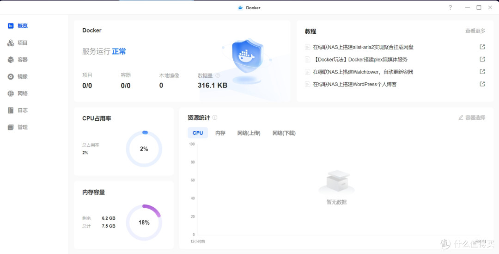
Task: Click the Docker whale icon in title bar
Action: pos(241,8)
